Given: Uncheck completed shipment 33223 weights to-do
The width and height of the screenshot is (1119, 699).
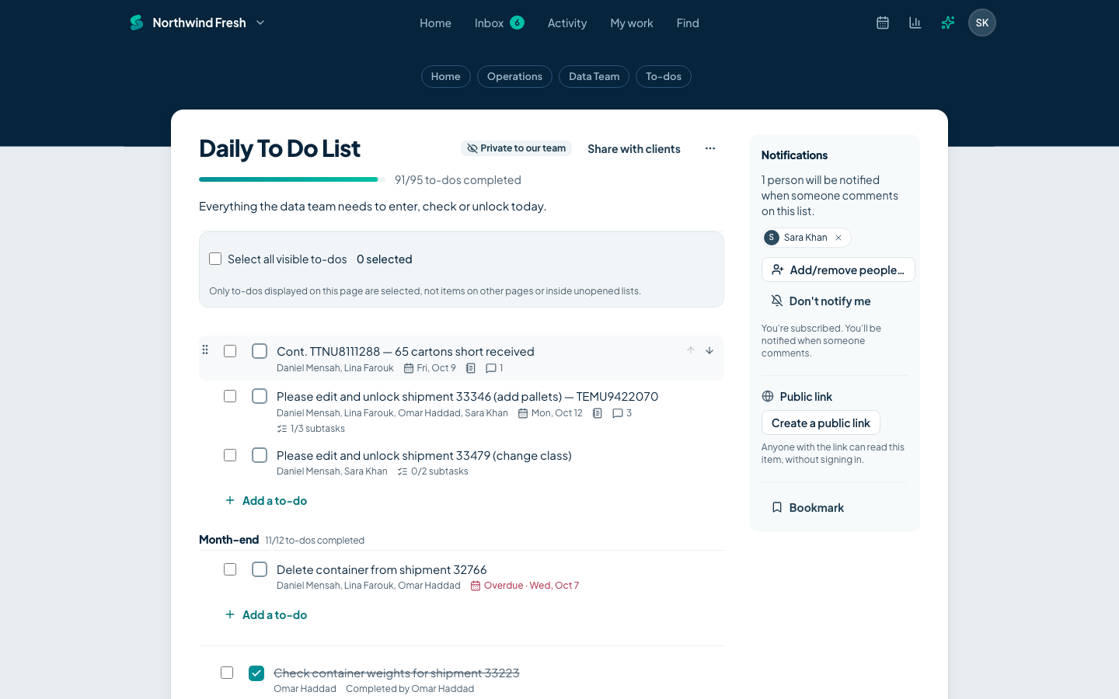Looking at the screenshot, I should [x=256, y=673].
